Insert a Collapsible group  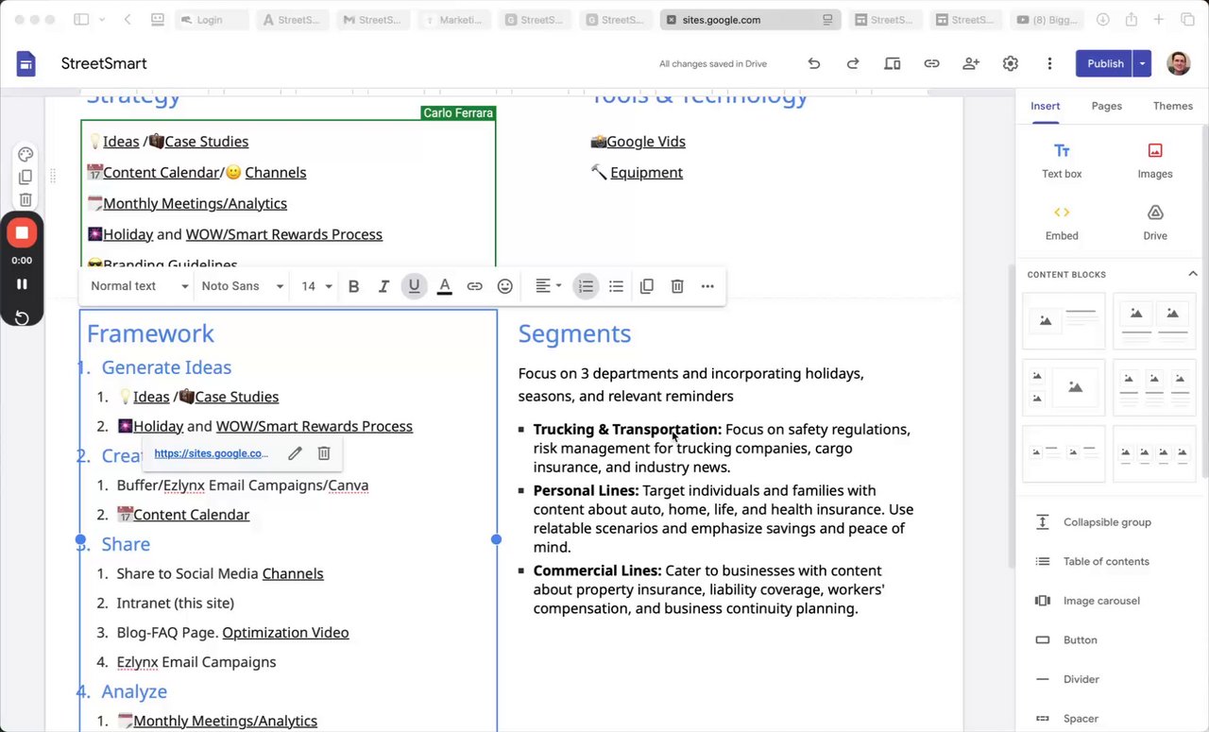click(x=1106, y=522)
